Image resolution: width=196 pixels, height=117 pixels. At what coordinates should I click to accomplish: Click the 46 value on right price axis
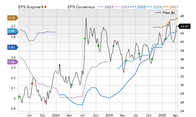[x=182, y=16]
